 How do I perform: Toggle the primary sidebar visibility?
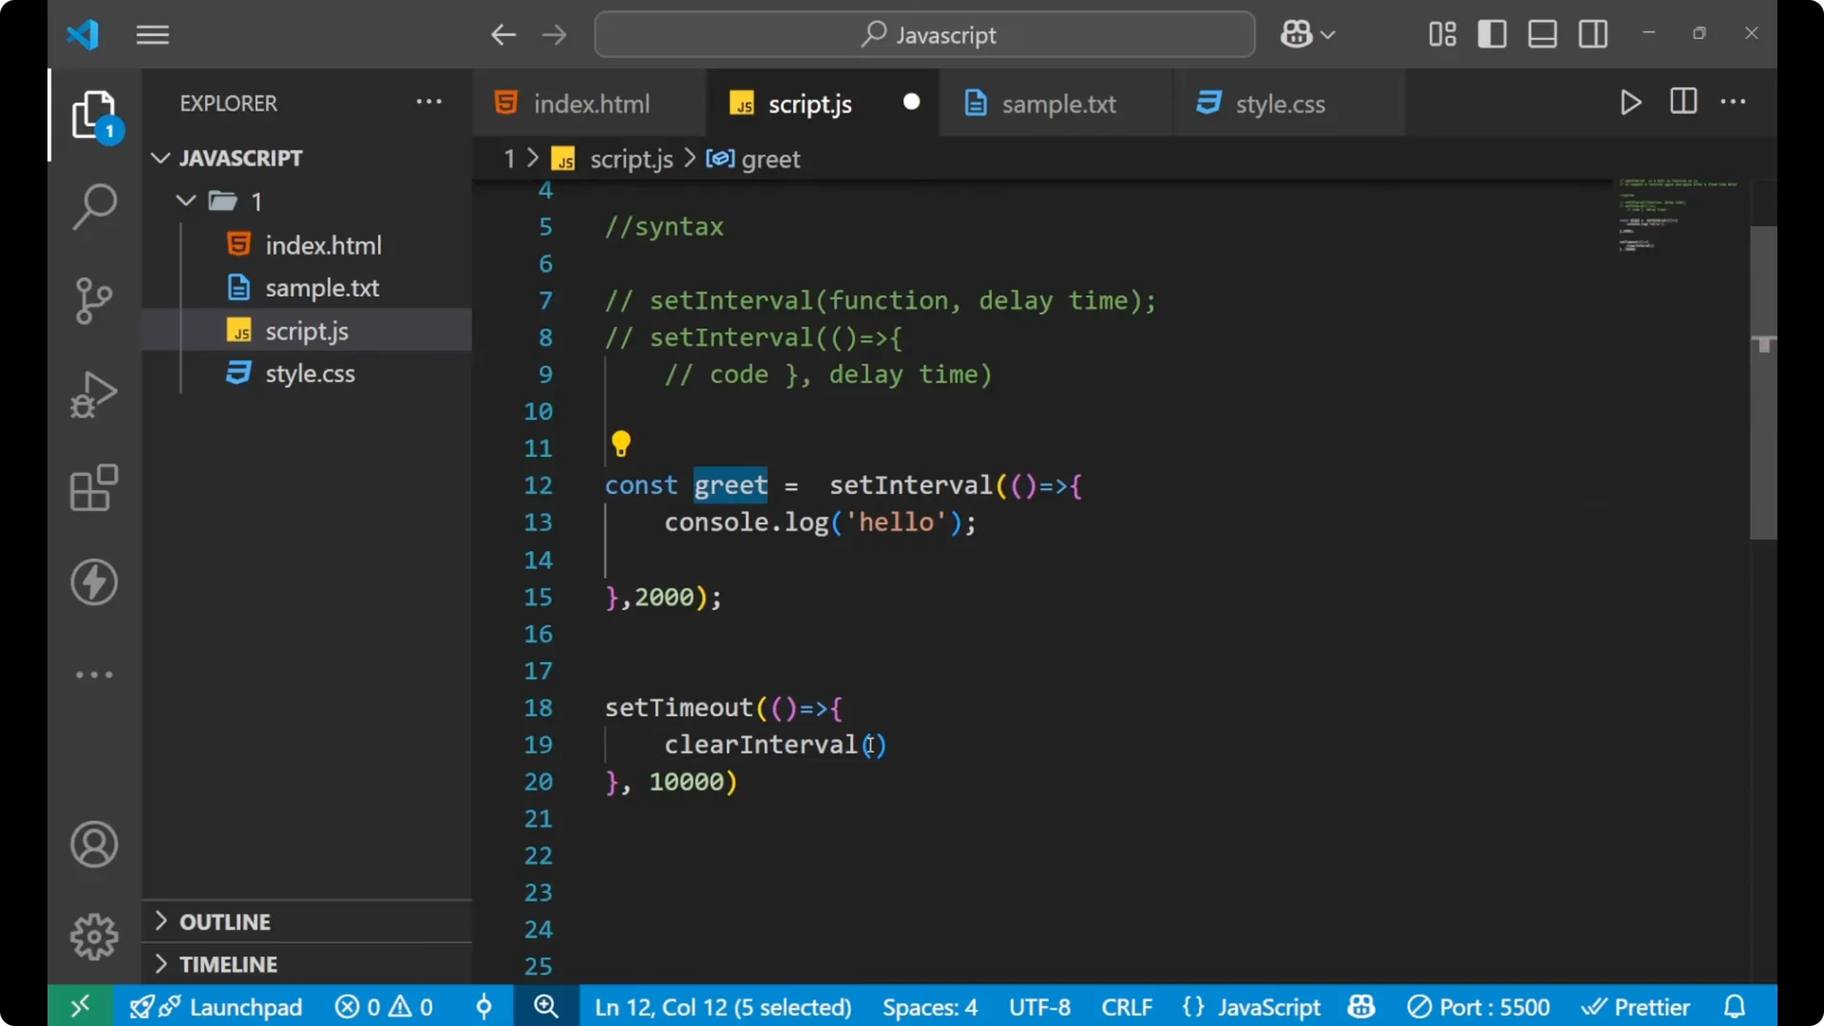[x=1491, y=34]
